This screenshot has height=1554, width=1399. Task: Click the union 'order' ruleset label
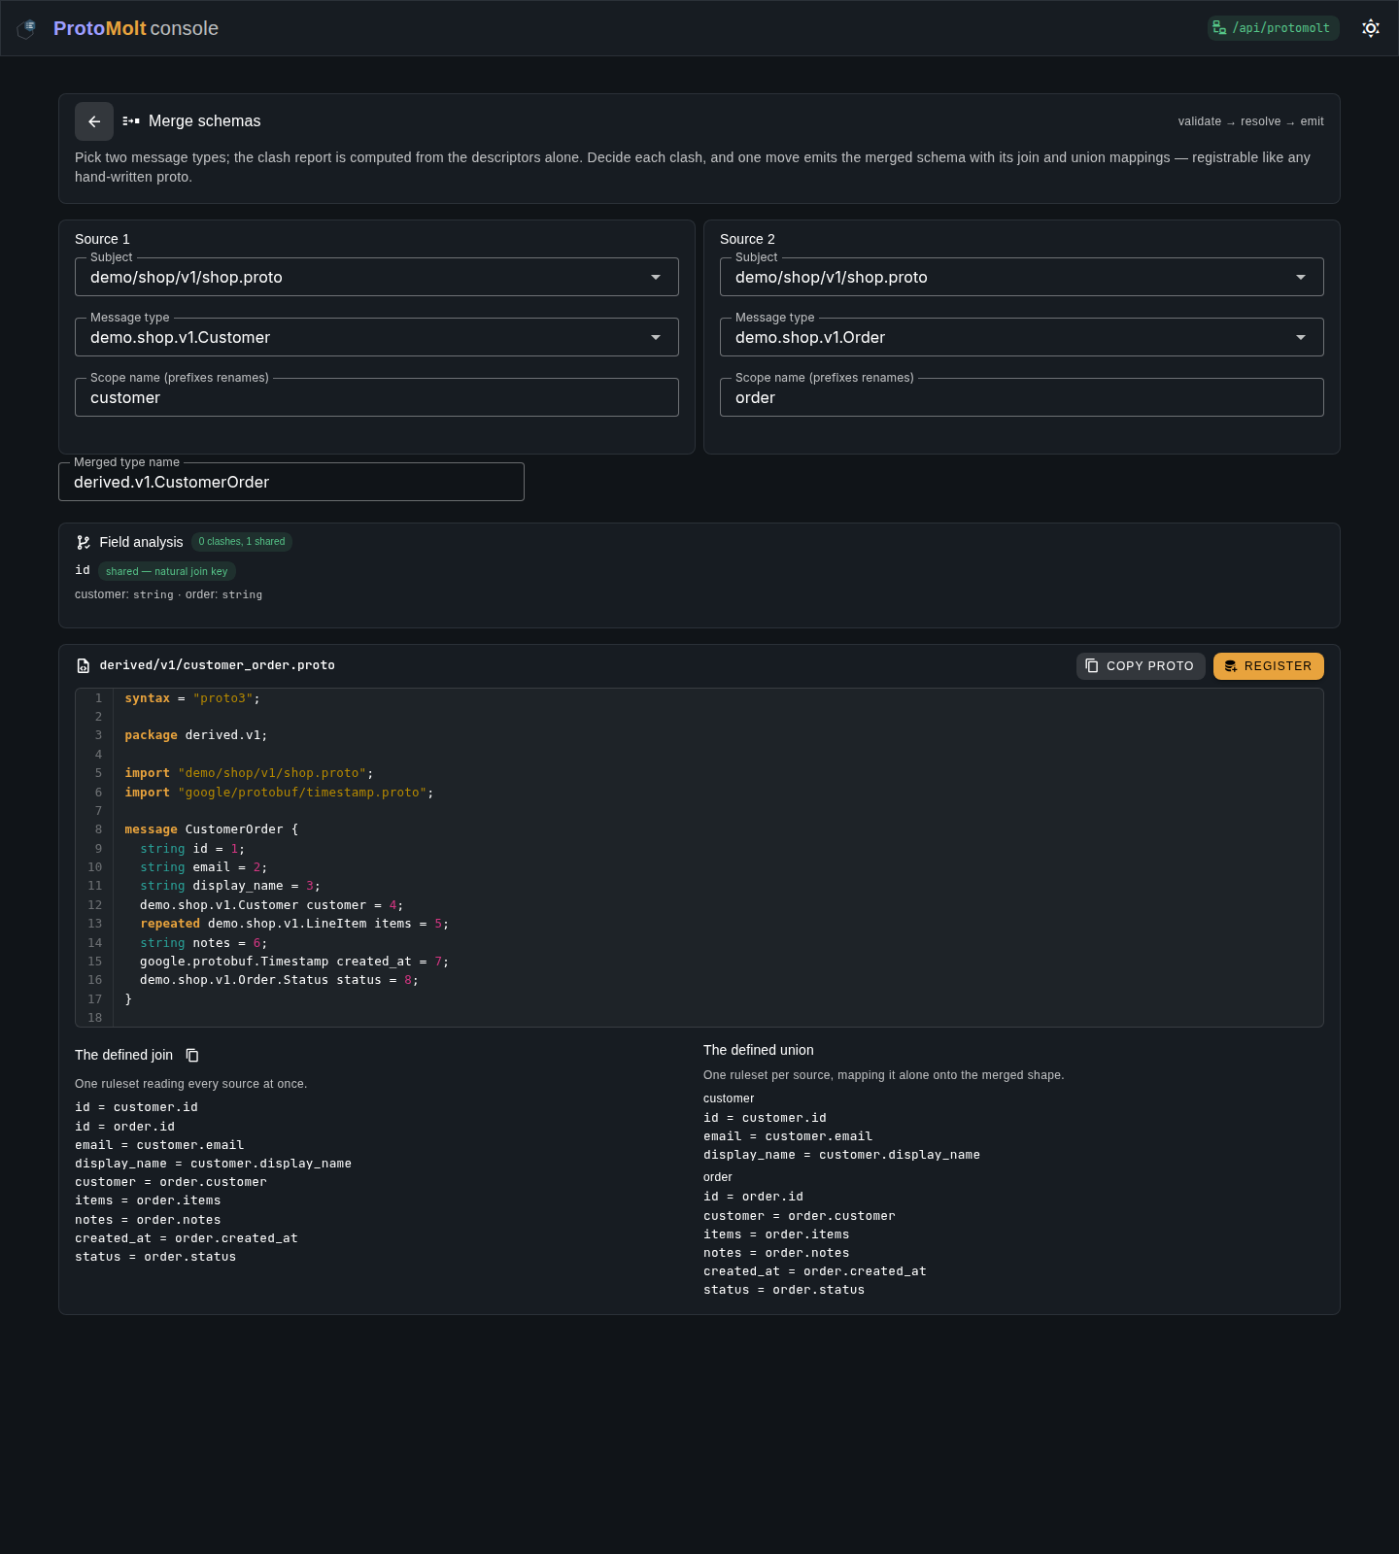coord(718,1177)
